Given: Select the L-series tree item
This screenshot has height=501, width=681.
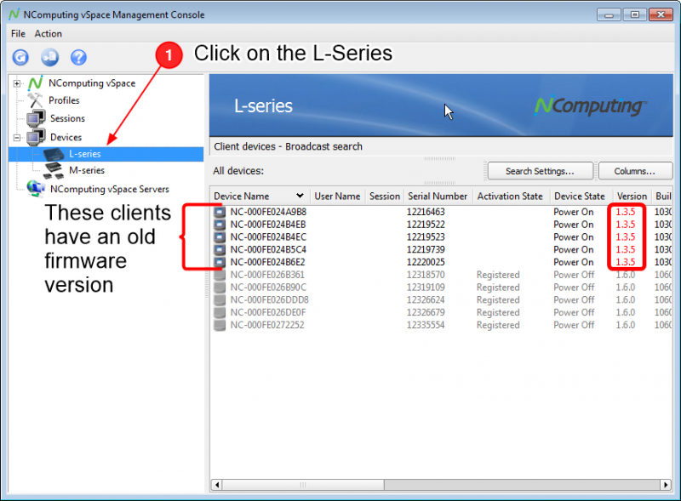Looking at the screenshot, I should [106, 154].
